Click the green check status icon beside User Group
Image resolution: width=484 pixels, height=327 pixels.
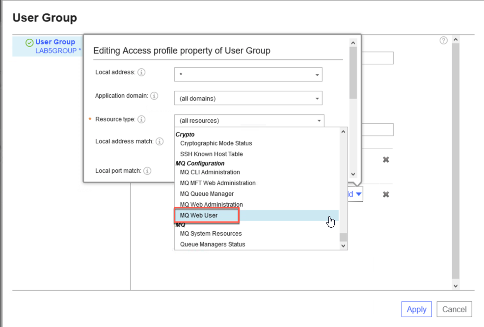click(x=29, y=43)
